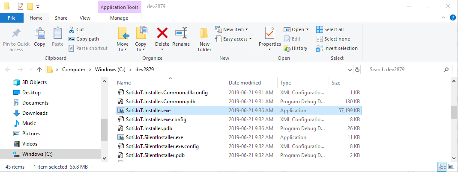Click Computer in the address breadcrumb
The width and height of the screenshot is (458, 172).
[x=74, y=70]
